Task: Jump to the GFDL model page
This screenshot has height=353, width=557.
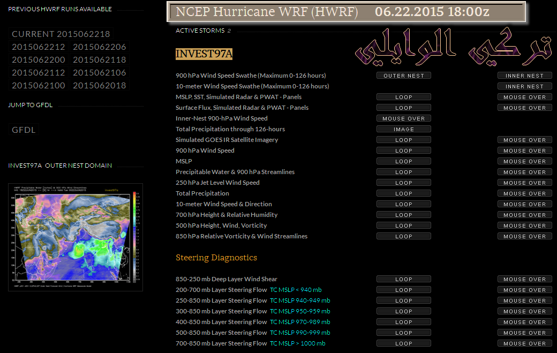Action: pyautogui.click(x=24, y=130)
